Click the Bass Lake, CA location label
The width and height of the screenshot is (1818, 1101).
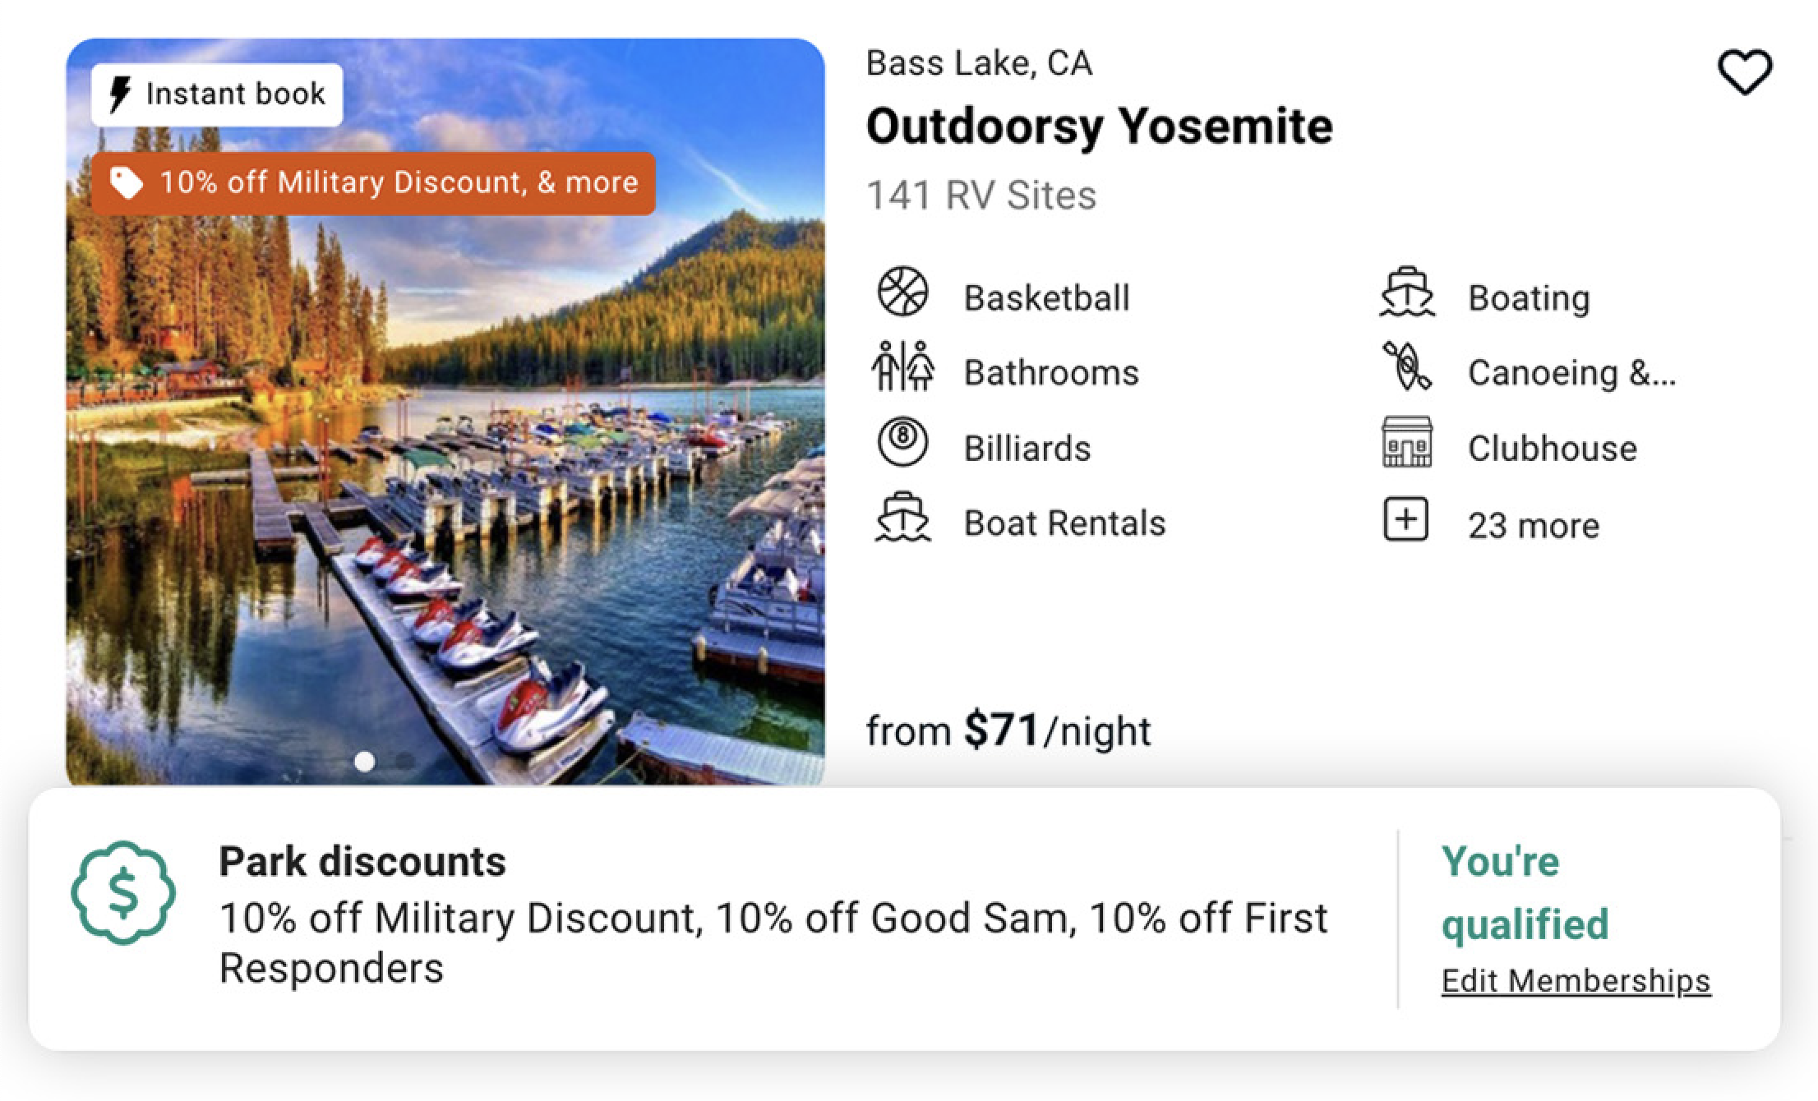[979, 62]
